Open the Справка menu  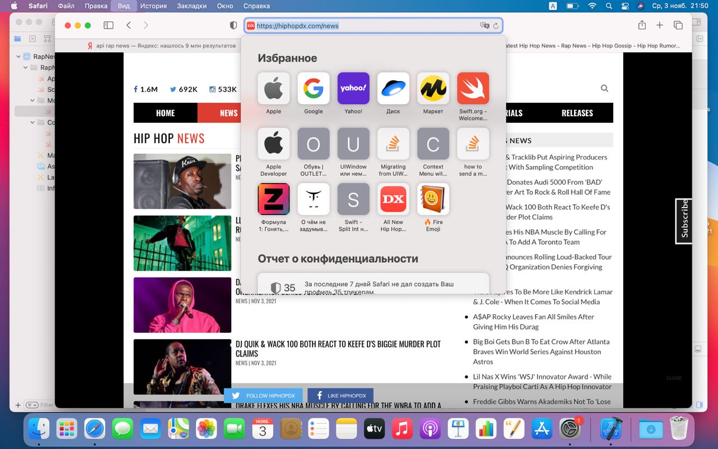click(x=256, y=6)
